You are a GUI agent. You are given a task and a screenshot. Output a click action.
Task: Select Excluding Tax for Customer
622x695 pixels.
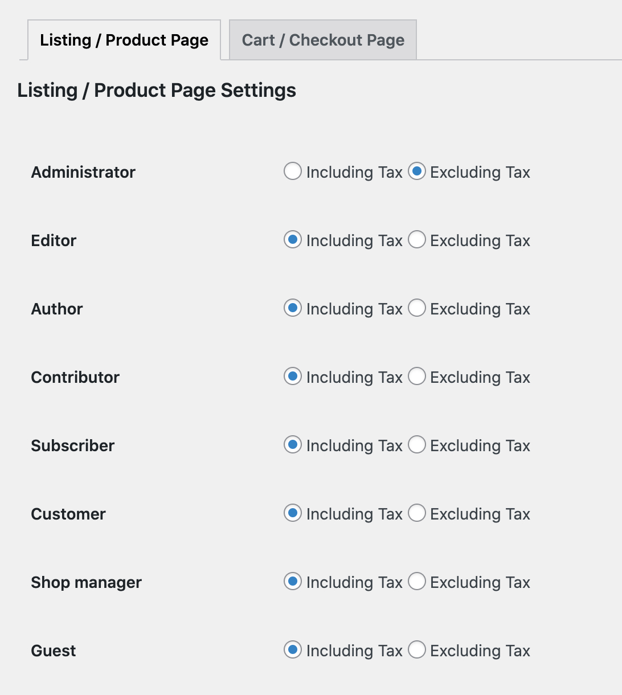click(418, 513)
